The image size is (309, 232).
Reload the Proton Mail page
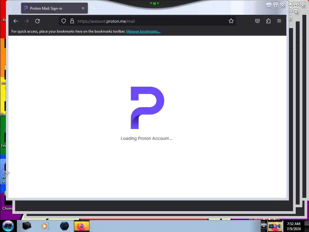click(x=37, y=21)
